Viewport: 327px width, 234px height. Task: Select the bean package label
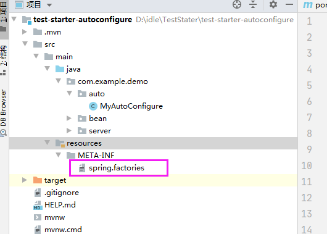98,119
